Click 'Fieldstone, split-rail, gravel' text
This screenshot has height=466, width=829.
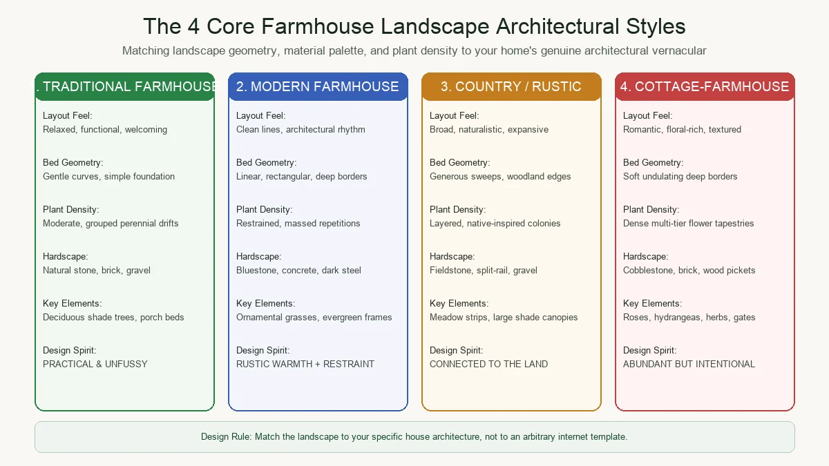[x=484, y=270]
